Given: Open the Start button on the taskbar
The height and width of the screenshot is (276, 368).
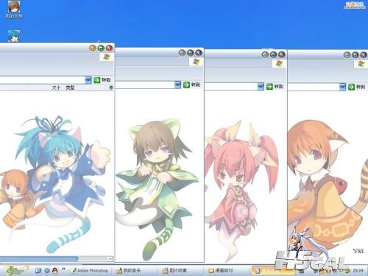Looking at the screenshot, I should [15, 270].
